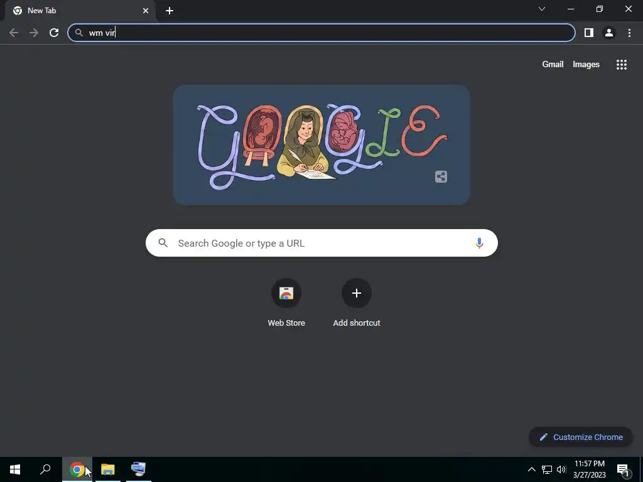Open Windows taskbar search
The image size is (643, 482).
click(45, 469)
